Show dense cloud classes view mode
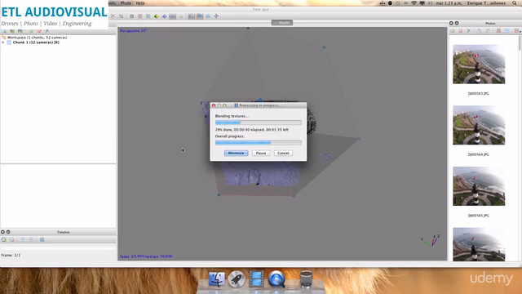This screenshot has width=522, height=294. click(x=148, y=16)
